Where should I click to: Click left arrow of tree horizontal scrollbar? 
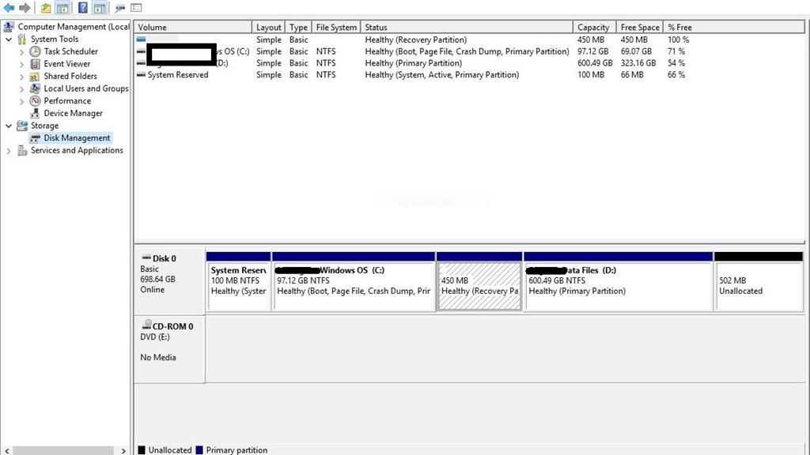(6, 450)
